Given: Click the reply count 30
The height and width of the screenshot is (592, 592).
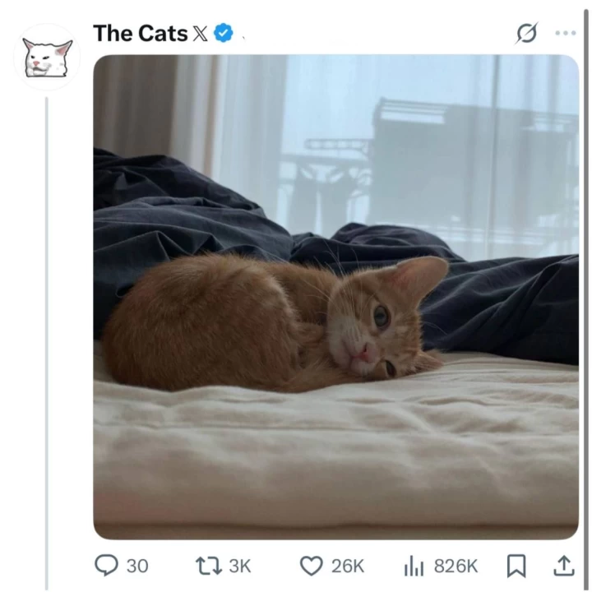Looking at the screenshot, I should coord(137,566).
